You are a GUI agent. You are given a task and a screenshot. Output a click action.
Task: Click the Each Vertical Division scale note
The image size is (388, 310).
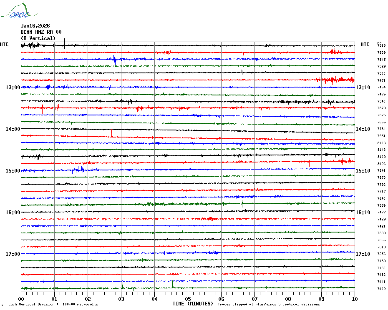[x=53, y=304]
